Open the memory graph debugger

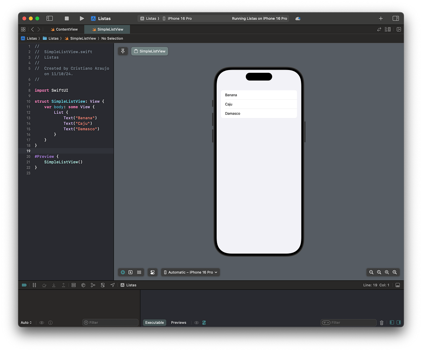click(93, 285)
